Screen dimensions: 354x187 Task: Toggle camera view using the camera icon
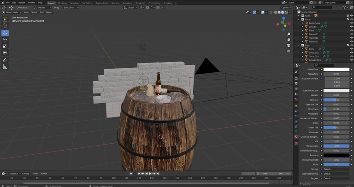click(289, 45)
